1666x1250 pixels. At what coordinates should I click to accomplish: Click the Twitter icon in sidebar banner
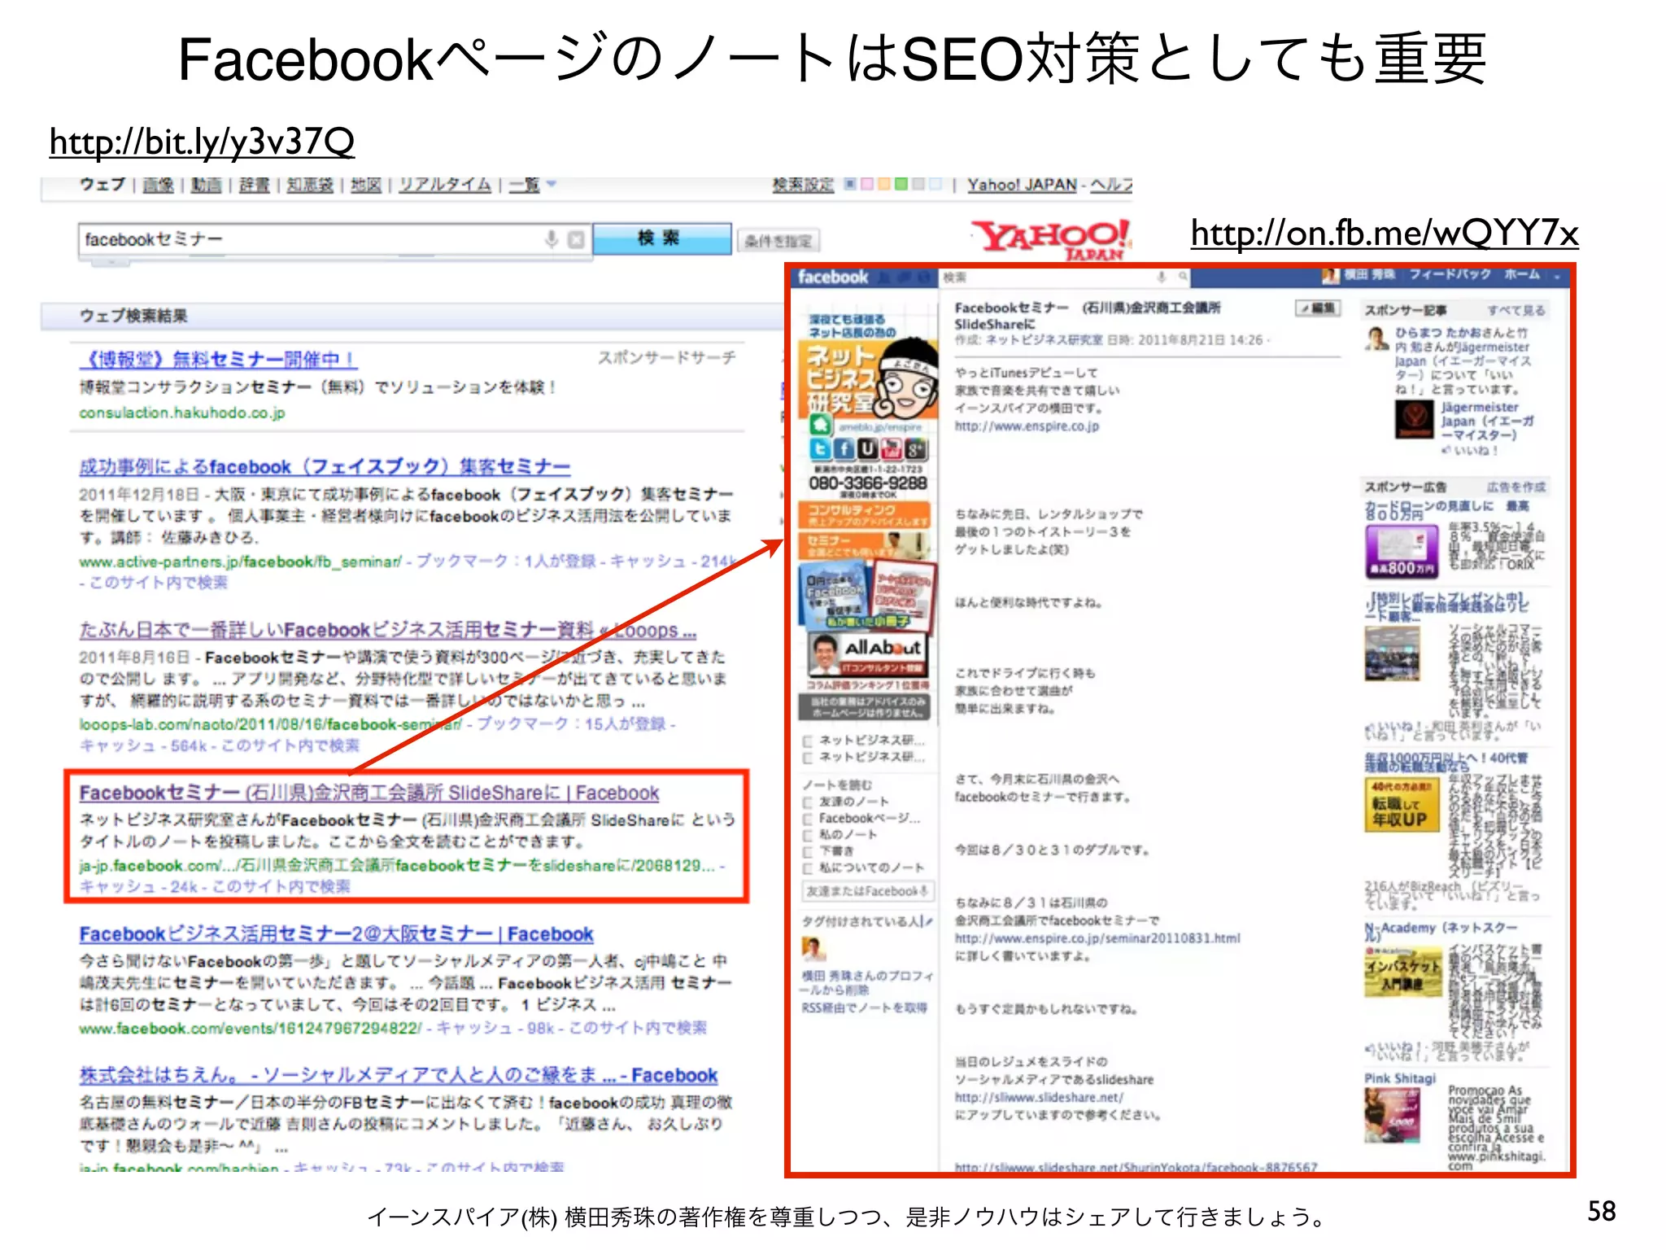(820, 449)
